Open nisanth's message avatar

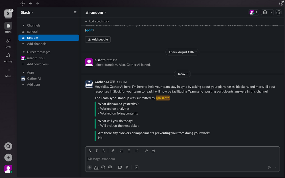pos(89,62)
